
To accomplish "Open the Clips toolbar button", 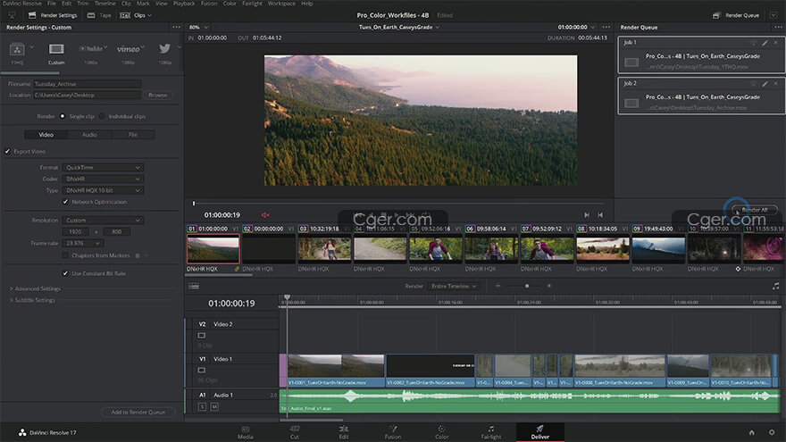I will click(x=136, y=15).
